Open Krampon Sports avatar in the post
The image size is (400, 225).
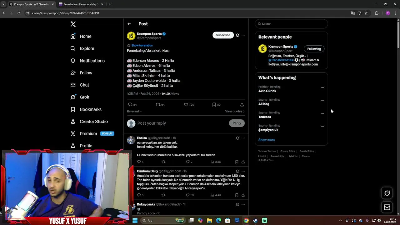[x=131, y=36]
